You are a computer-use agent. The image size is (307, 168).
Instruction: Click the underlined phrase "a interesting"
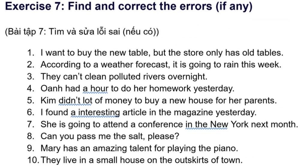click(95, 113)
